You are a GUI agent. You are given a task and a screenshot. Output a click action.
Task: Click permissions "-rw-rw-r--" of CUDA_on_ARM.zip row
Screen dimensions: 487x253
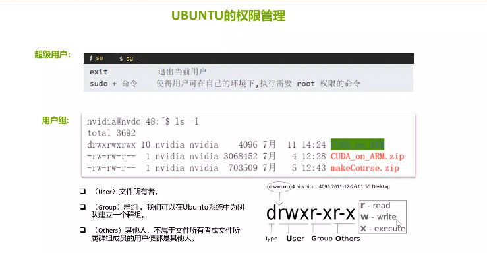click(x=111, y=156)
